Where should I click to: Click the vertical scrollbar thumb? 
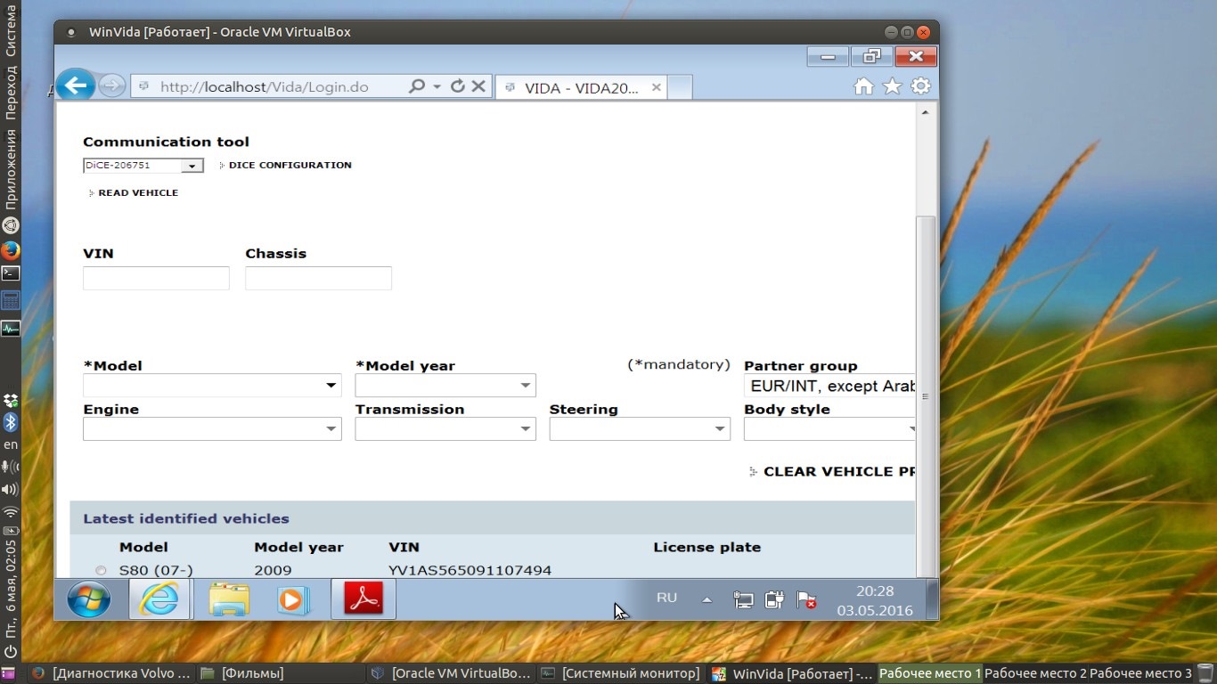pos(925,396)
